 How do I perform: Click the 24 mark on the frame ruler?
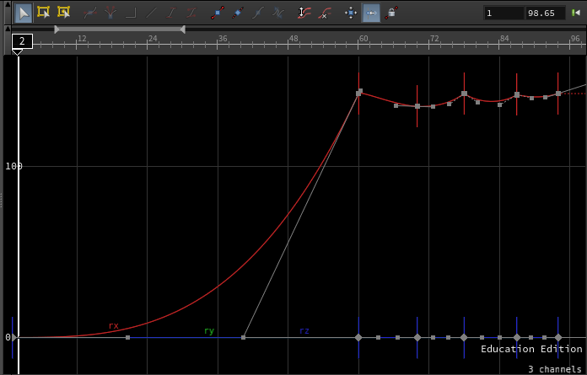(x=153, y=39)
